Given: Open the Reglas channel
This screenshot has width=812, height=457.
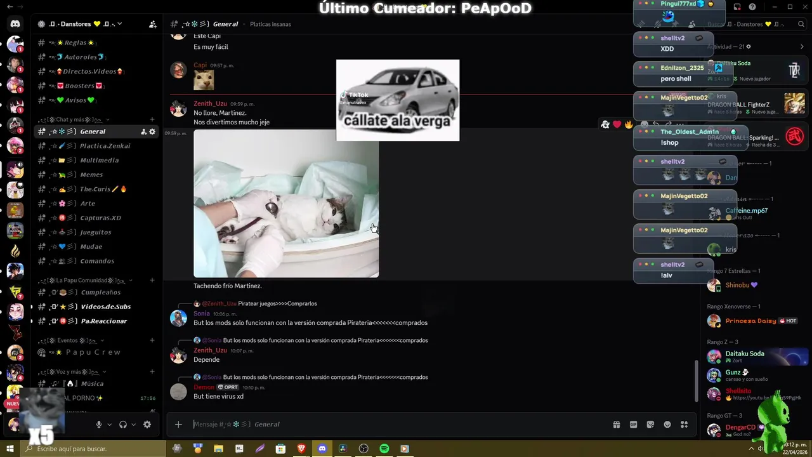Looking at the screenshot, I should pyautogui.click(x=95, y=43).
